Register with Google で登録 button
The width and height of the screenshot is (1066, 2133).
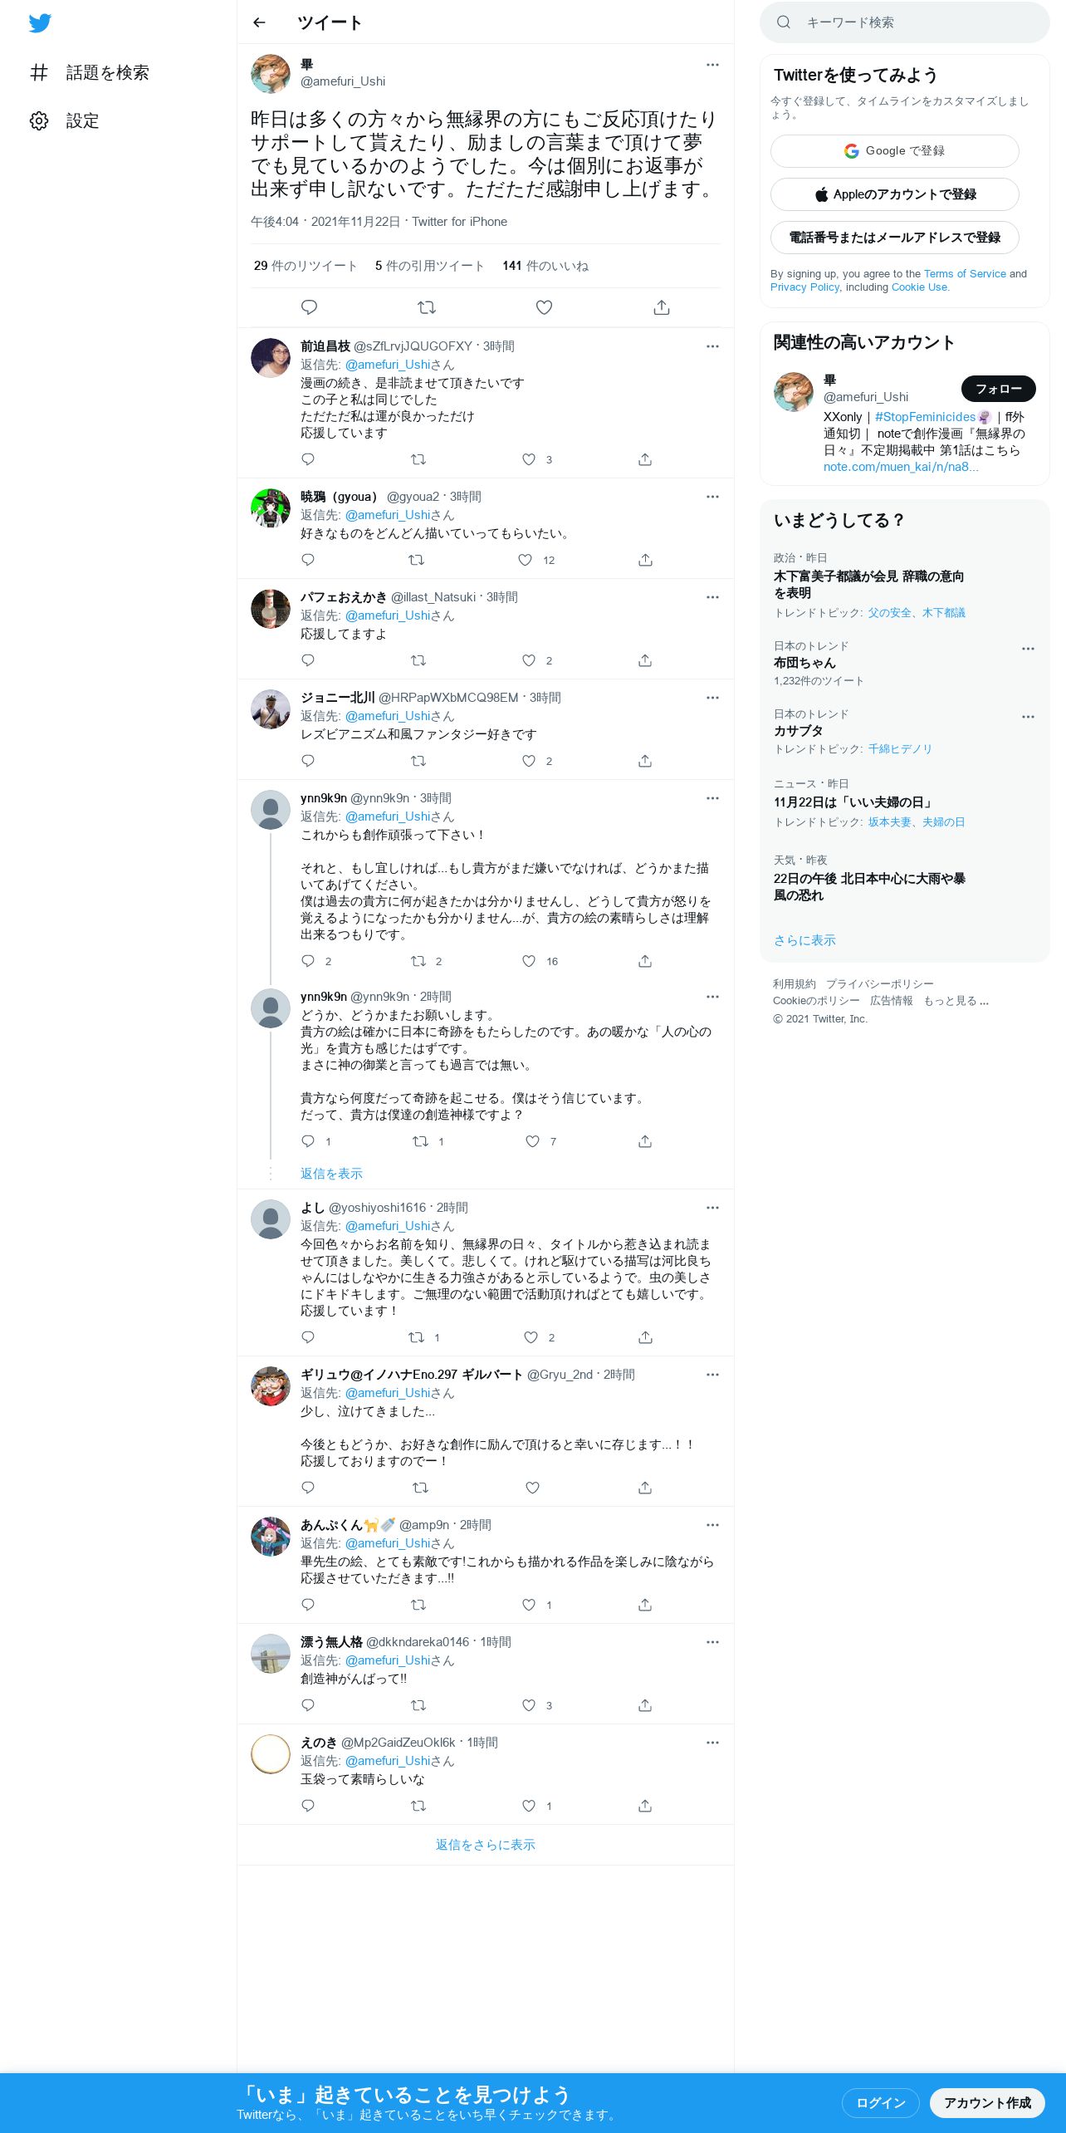tap(894, 151)
